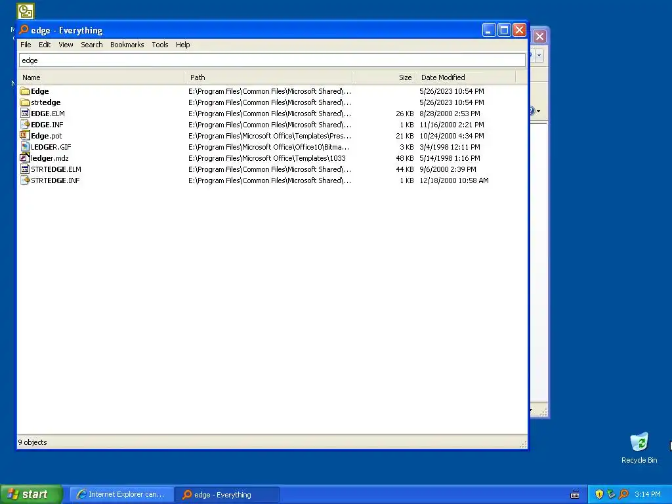Screen dimensions: 672x504
Task: Click the file name STRTEDGE.ELM
Action: click(56, 169)
